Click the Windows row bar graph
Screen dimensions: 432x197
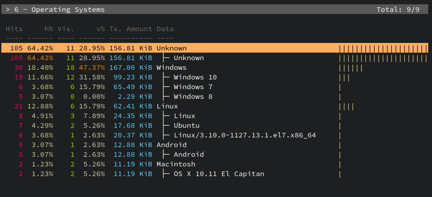pyautogui.click(x=351, y=68)
